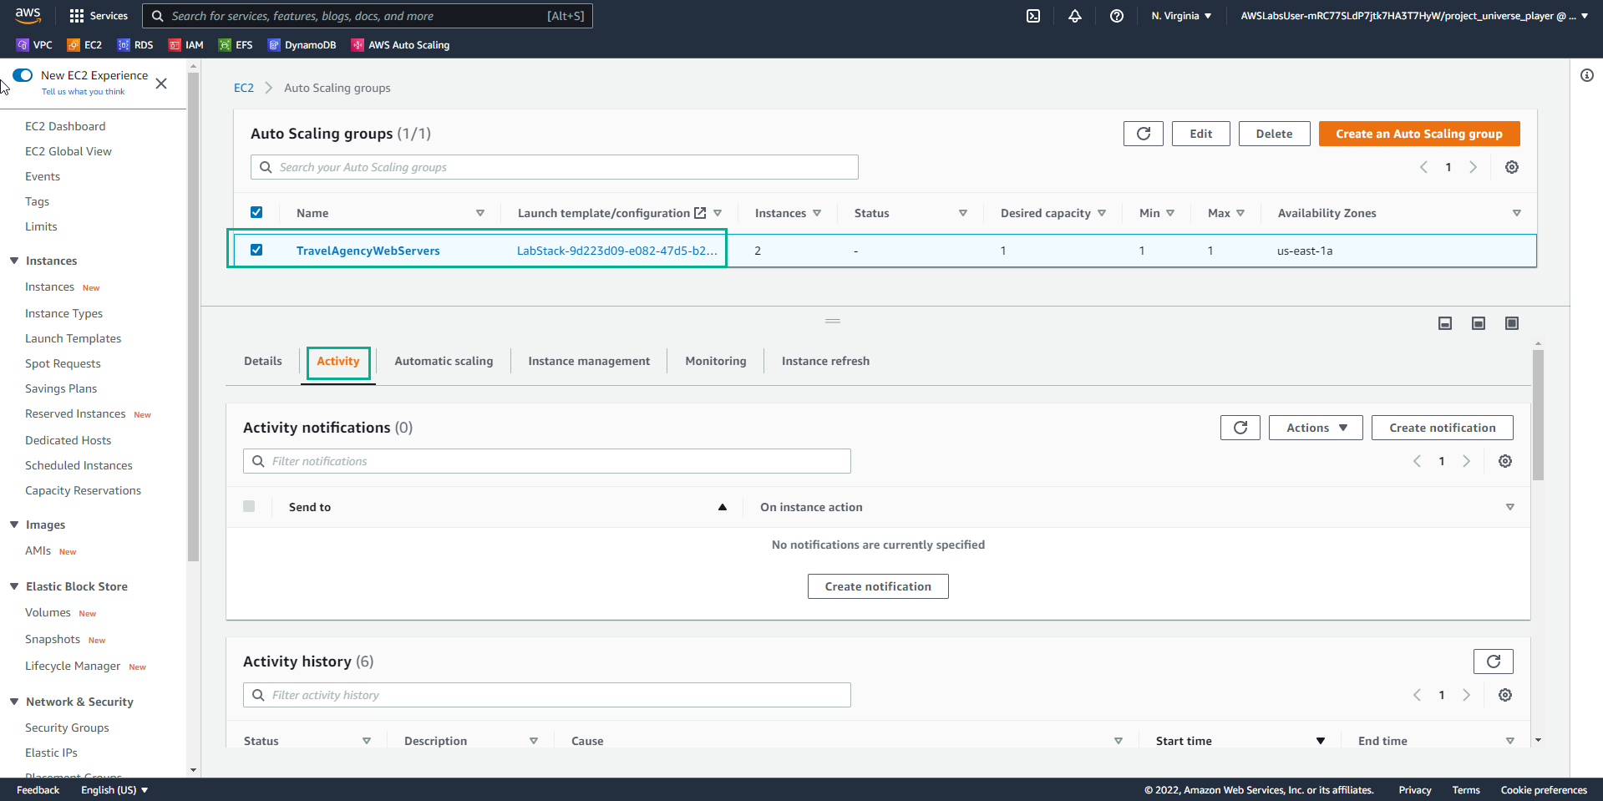Go to previous page of Auto Scaling groups
Viewport: 1603px width, 801px height.
[1423, 167]
